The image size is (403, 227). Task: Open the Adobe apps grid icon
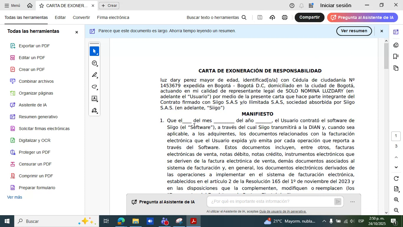click(311, 6)
